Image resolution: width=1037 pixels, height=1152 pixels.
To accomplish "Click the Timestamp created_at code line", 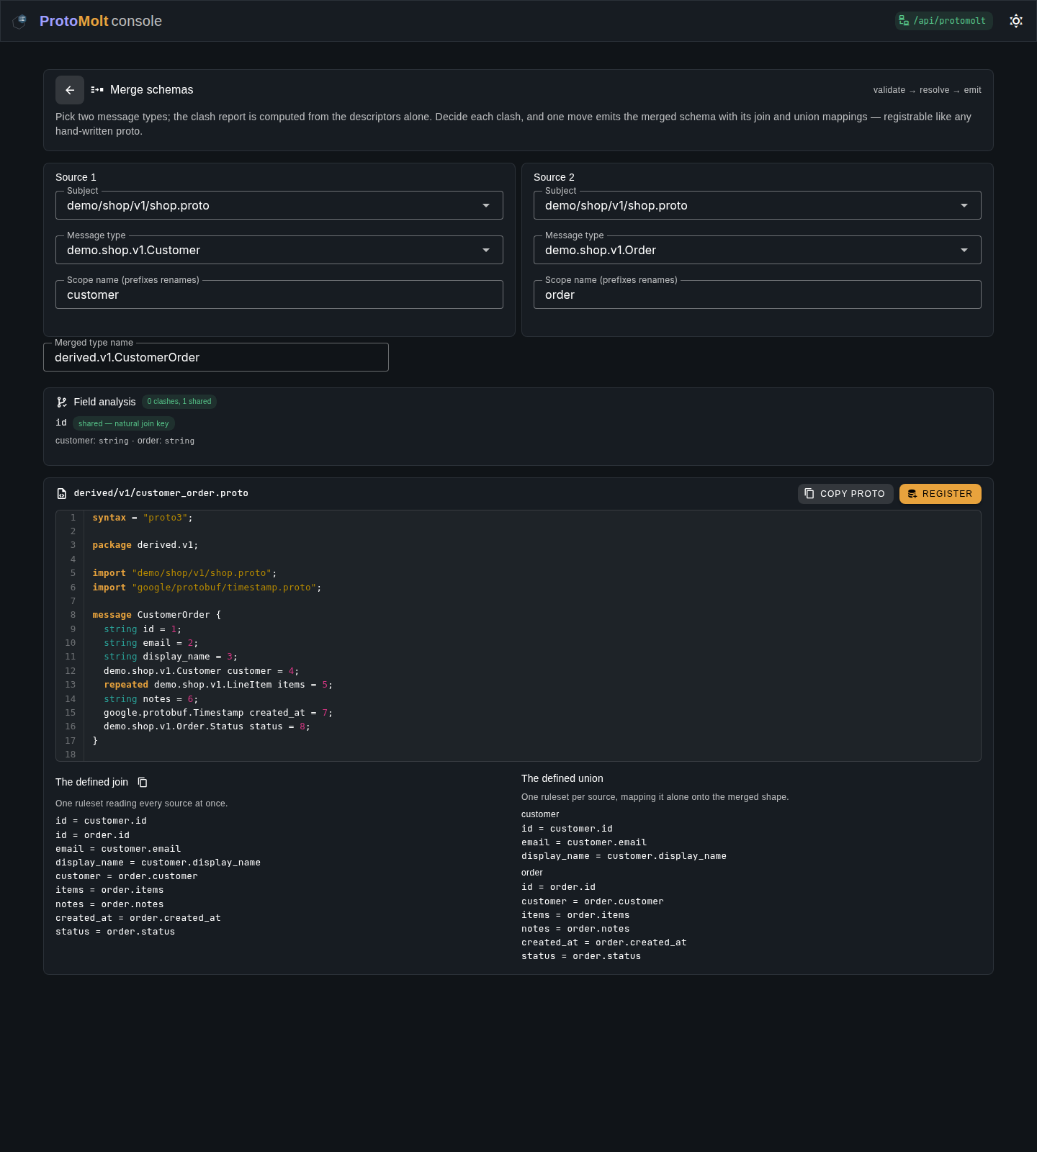I will [x=218, y=713].
